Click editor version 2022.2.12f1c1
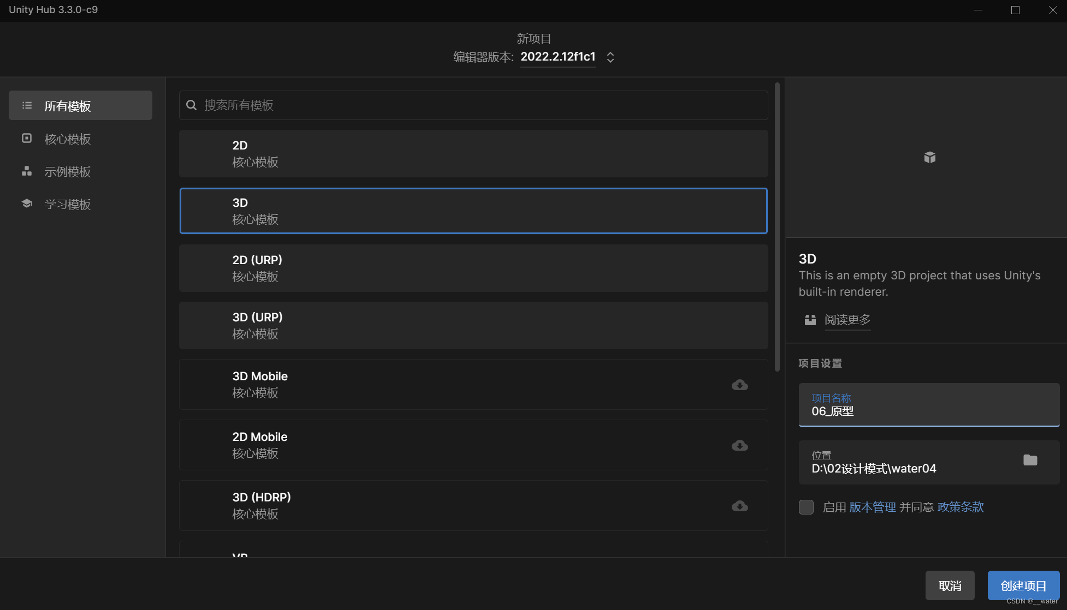The height and width of the screenshot is (610, 1067). pyautogui.click(x=558, y=57)
